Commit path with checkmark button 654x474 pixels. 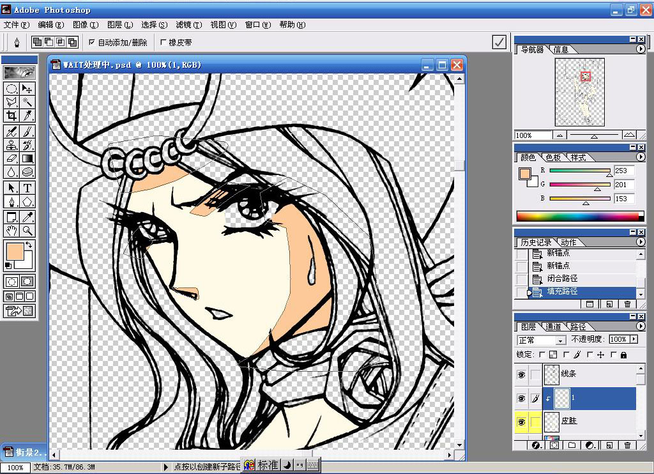(x=499, y=42)
